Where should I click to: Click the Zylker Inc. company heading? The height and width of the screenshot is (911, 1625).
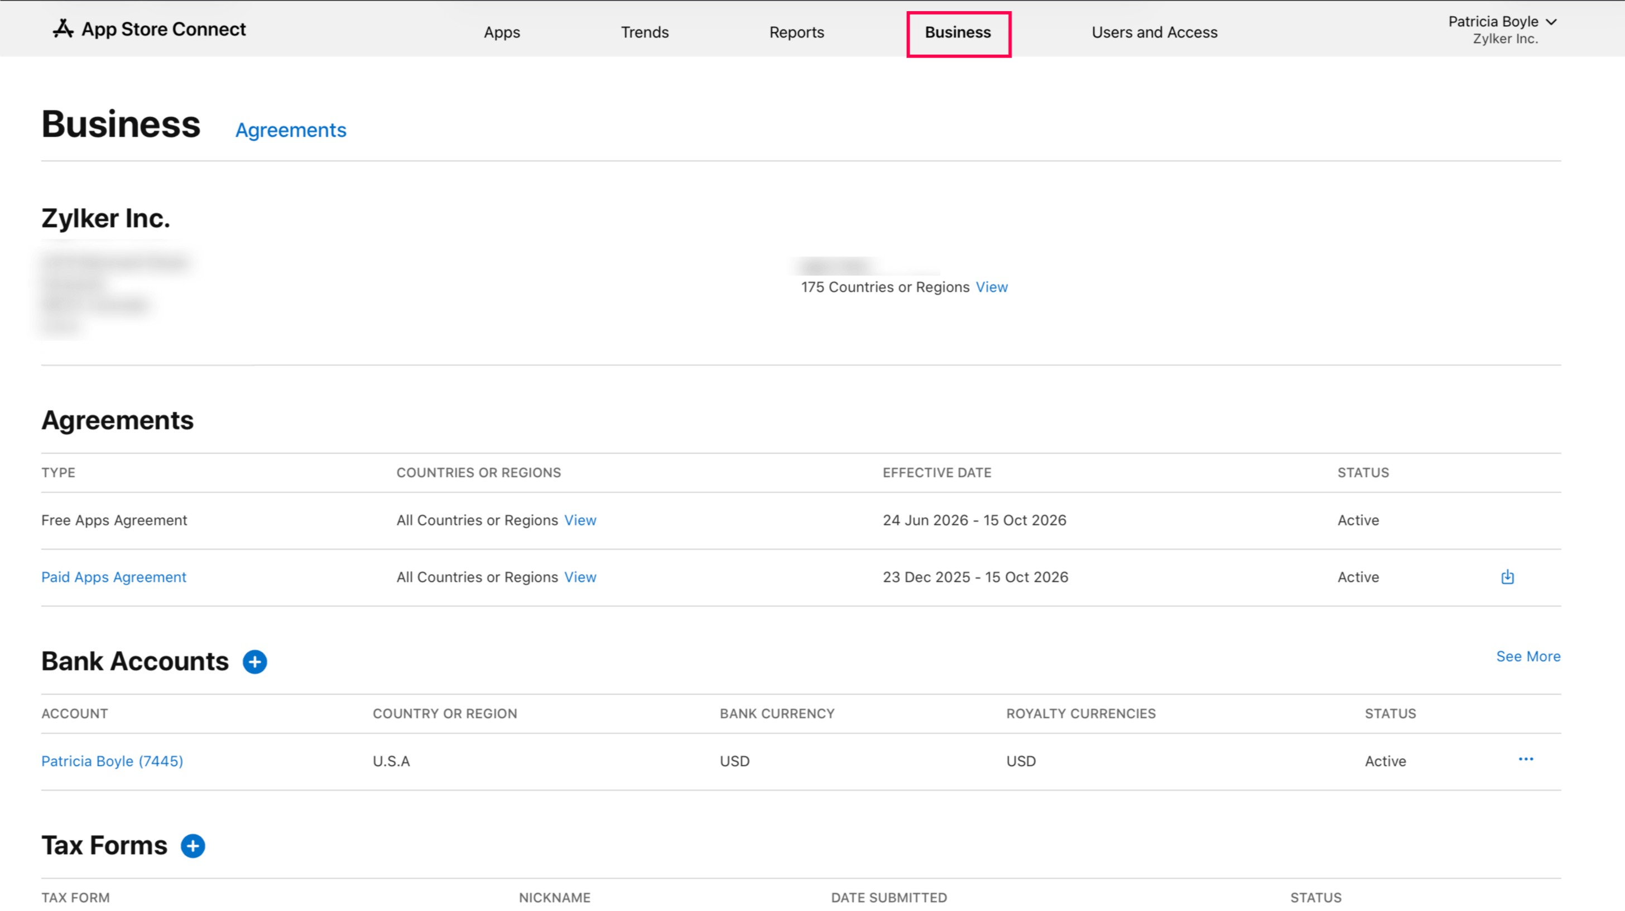106,218
